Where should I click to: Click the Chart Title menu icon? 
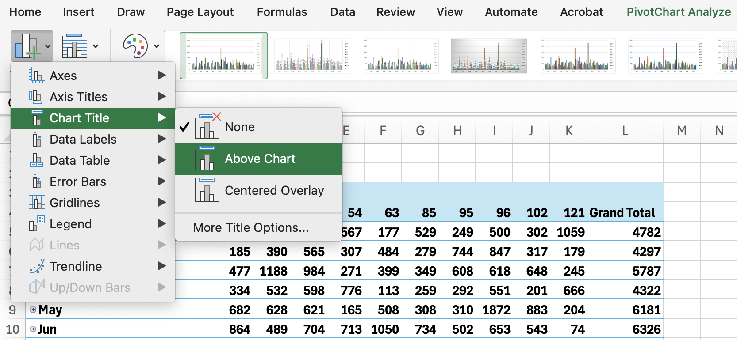pos(37,118)
